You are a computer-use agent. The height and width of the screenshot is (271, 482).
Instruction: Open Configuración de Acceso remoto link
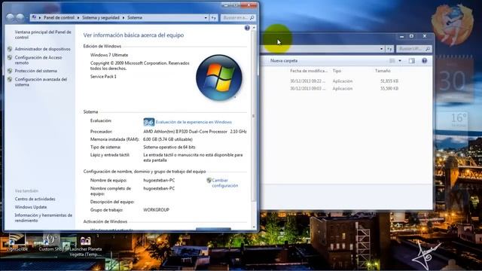coord(38,60)
